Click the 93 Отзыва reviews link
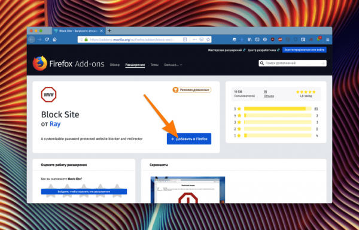This screenshot has width=359, height=230. coord(269,93)
